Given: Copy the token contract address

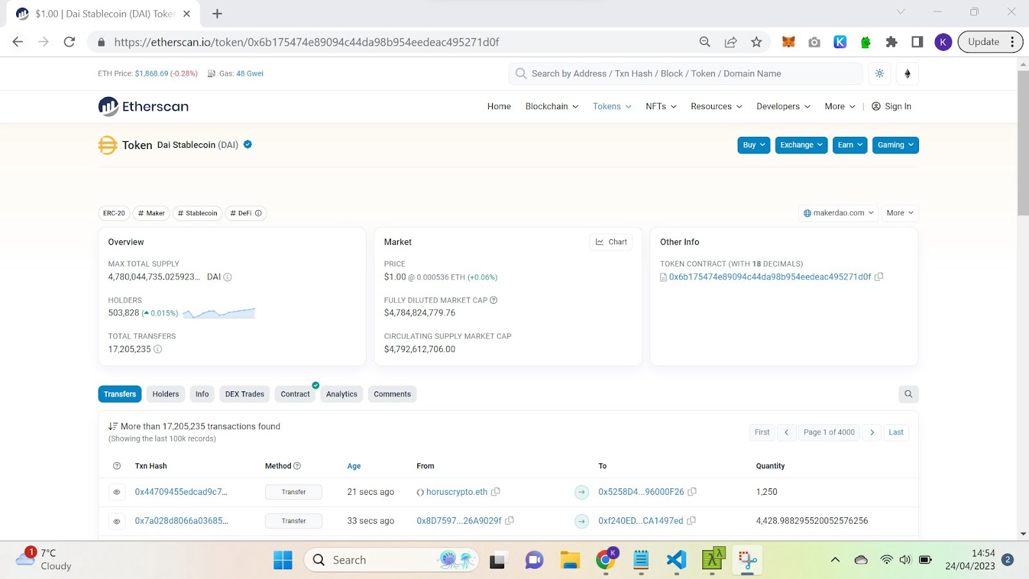Looking at the screenshot, I should [x=879, y=277].
